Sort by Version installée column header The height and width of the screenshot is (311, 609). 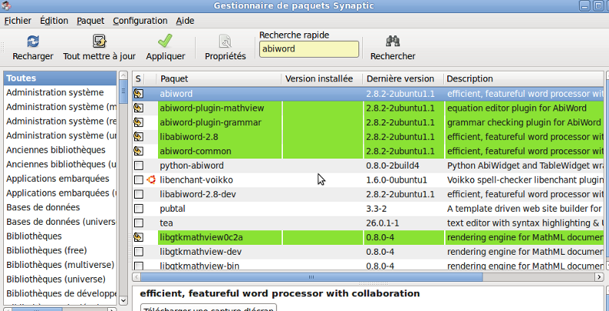pos(322,79)
